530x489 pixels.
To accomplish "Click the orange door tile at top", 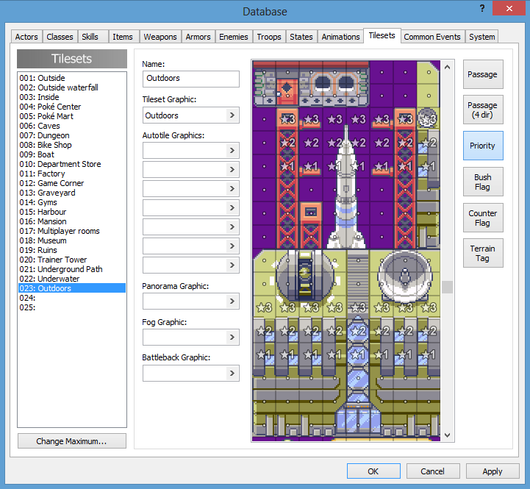I will pos(287,91).
